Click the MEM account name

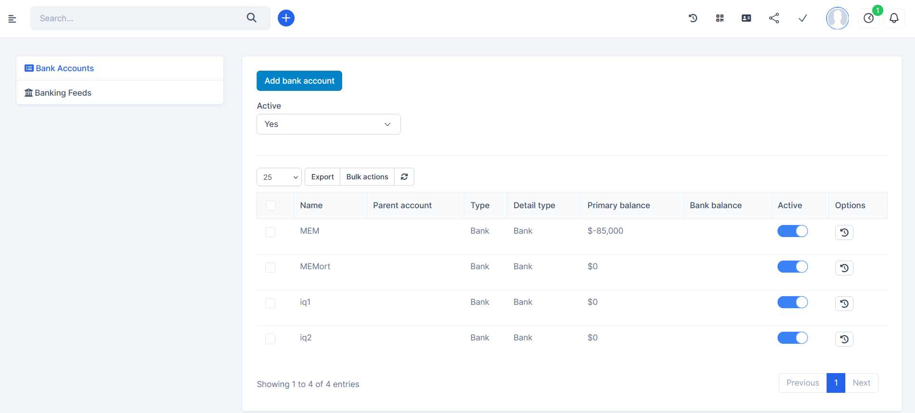click(x=310, y=231)
